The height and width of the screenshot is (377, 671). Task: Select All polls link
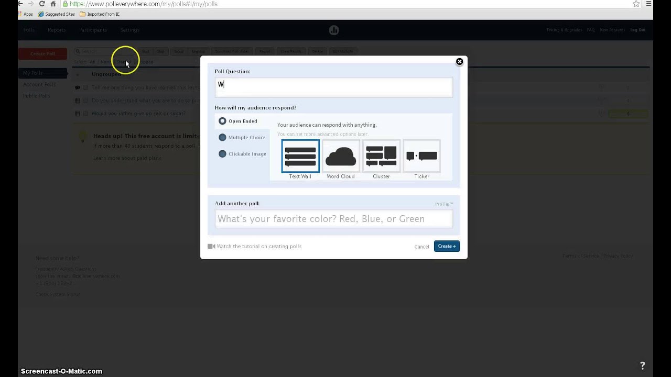click(92, 62)
